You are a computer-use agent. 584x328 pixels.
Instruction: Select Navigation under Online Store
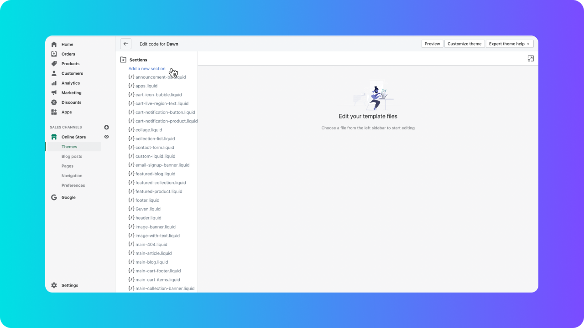72,176
